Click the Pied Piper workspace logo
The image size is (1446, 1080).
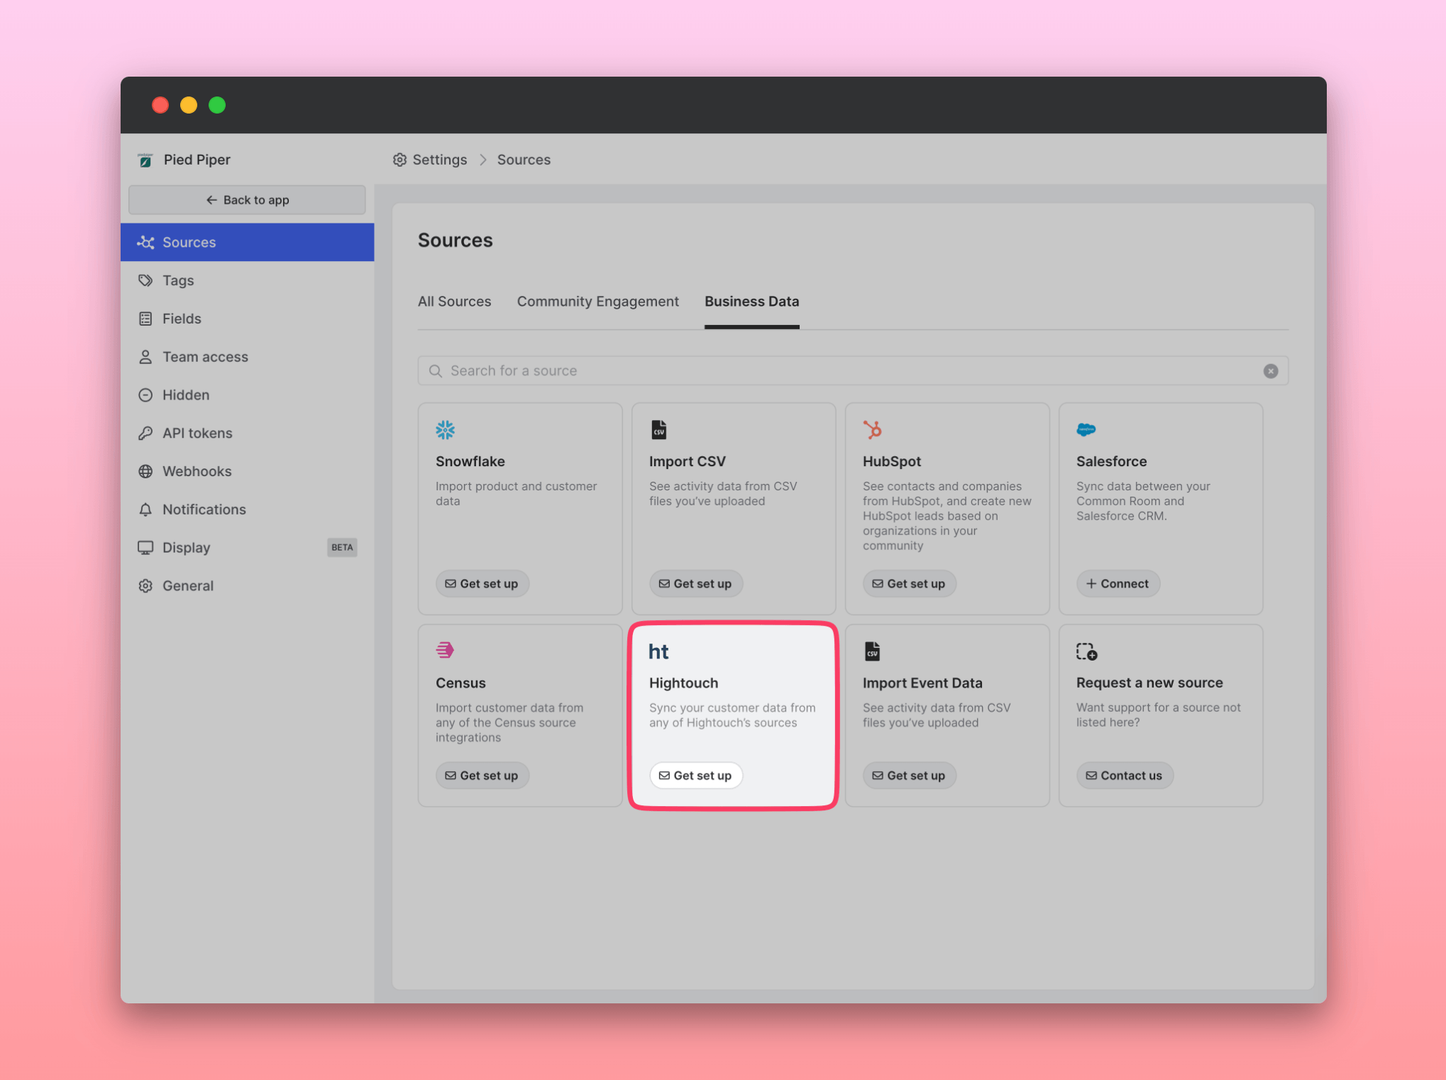click(145, 160)
